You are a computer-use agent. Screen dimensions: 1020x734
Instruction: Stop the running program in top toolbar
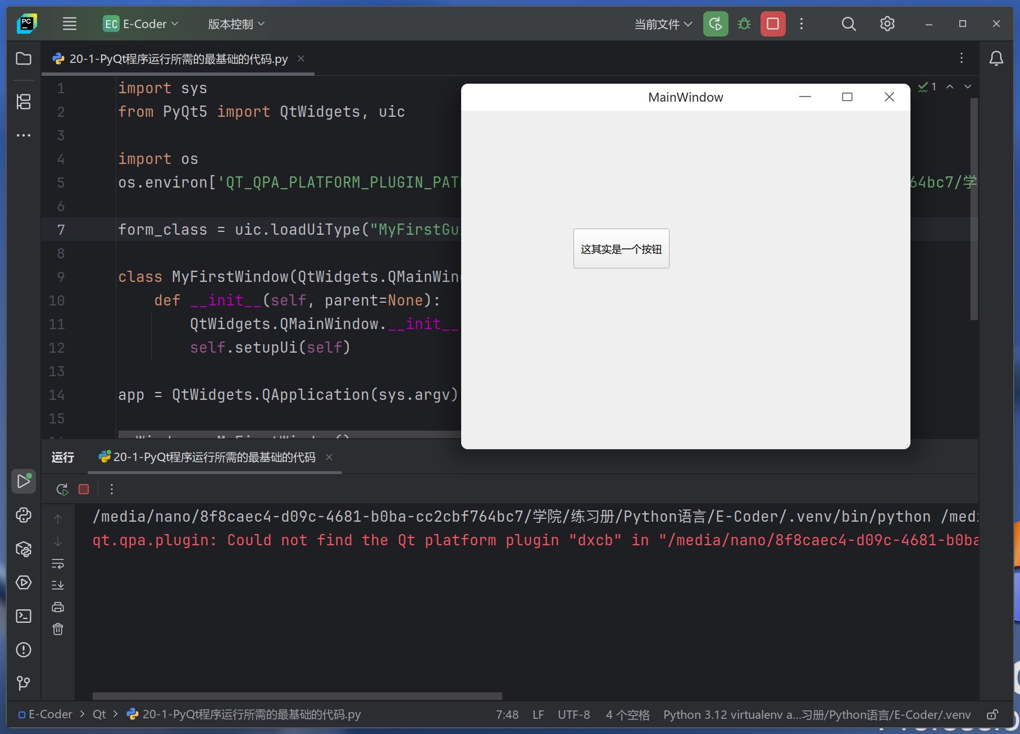pyautogui.click(x=773, y=24)
